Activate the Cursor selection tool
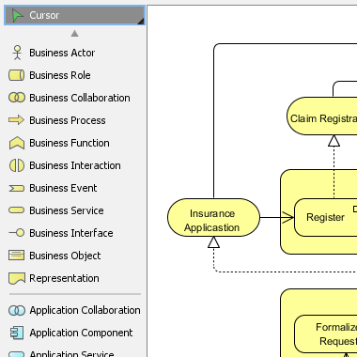357x357 pixels. click(74, 15)
